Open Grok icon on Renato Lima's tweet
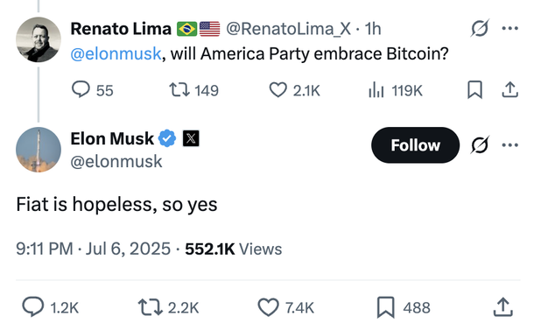The image size is (534, 330). (x=480, y=28)
